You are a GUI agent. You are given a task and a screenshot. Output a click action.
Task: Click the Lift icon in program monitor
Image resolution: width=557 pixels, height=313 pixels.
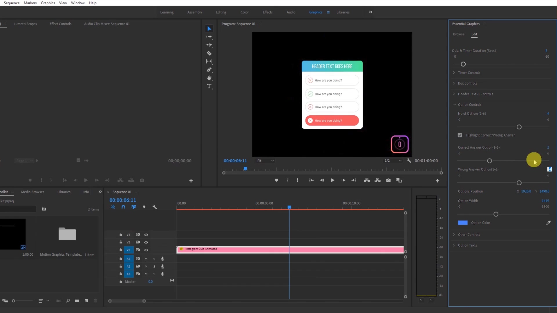(x=366, y=180)
